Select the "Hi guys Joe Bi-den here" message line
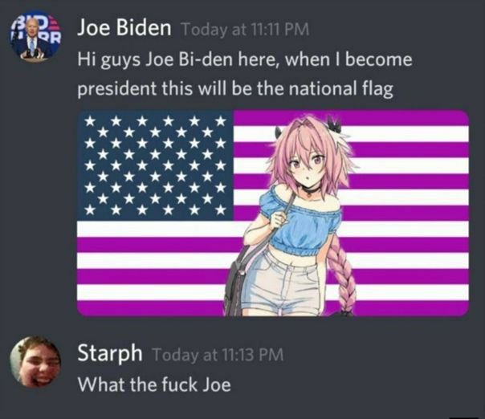Image resolution: width=485 pixels, height=419 pixels. point(245,59)
